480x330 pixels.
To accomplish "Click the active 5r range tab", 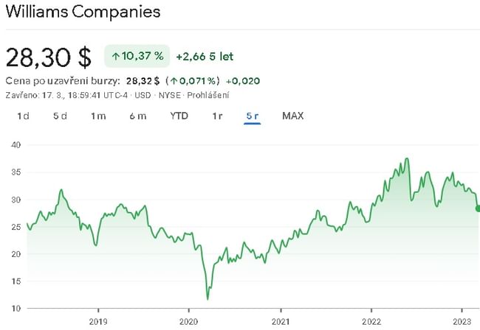I will point(252,116).
